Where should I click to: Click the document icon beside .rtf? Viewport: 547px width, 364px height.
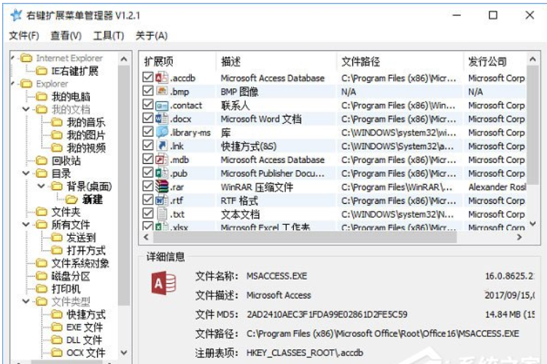click(161, 200)
